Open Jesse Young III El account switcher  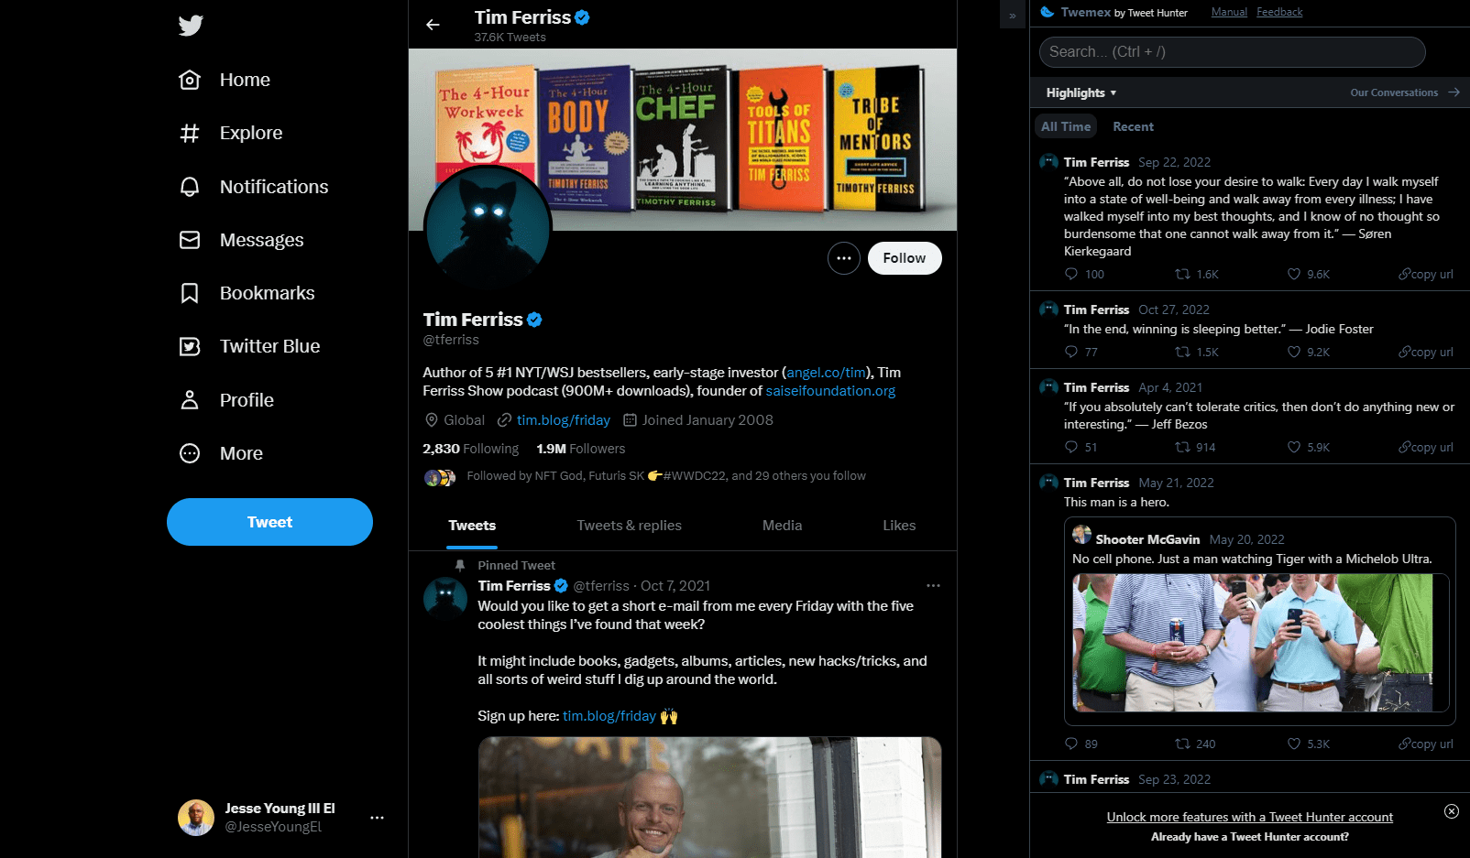coord(280,818)
